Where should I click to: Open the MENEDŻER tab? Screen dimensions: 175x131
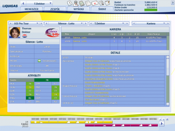(x=31, y=9)
